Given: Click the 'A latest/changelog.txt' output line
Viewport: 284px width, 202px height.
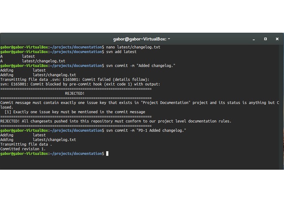Looking at the screenshot, I should click(33, 61).
